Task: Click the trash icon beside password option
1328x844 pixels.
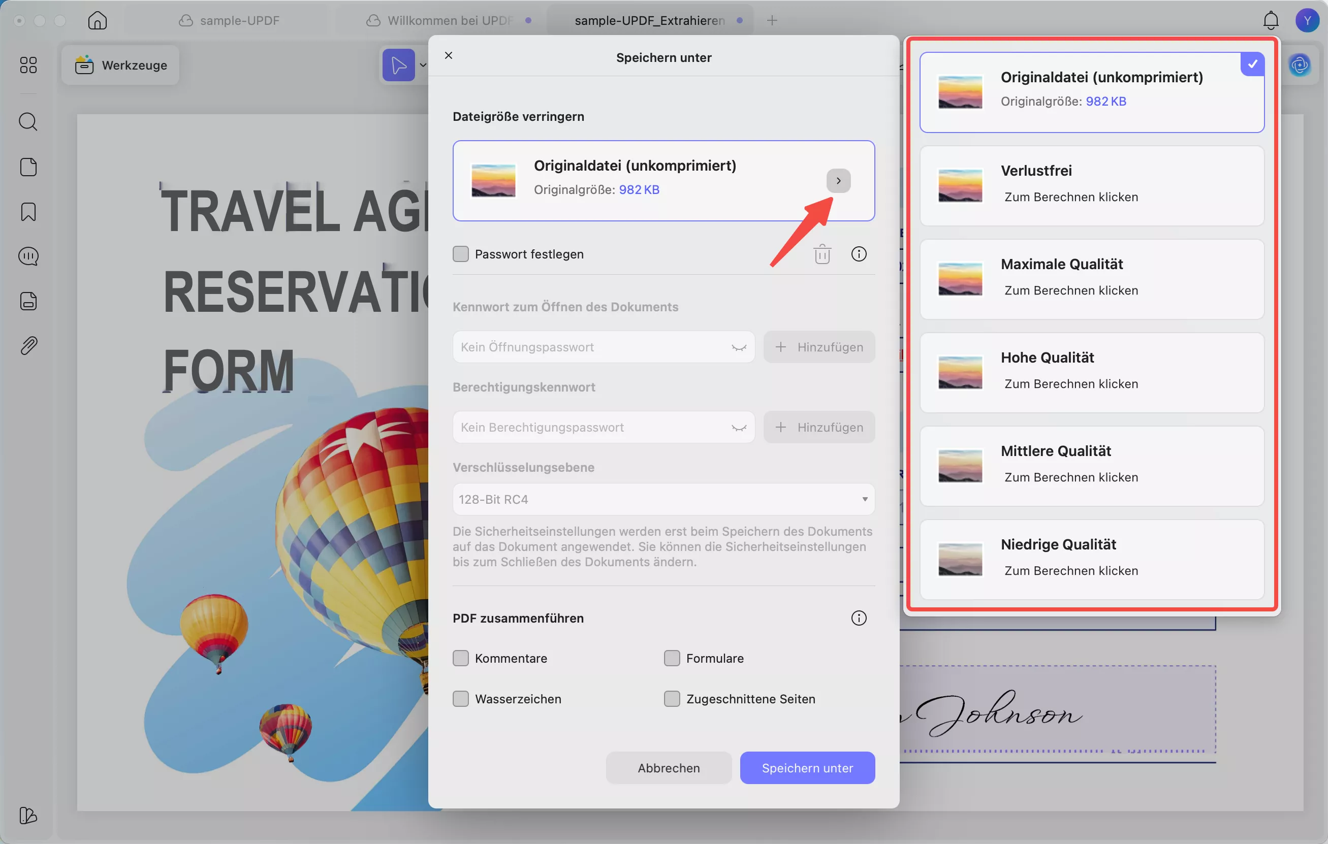Action: point(821,254)
